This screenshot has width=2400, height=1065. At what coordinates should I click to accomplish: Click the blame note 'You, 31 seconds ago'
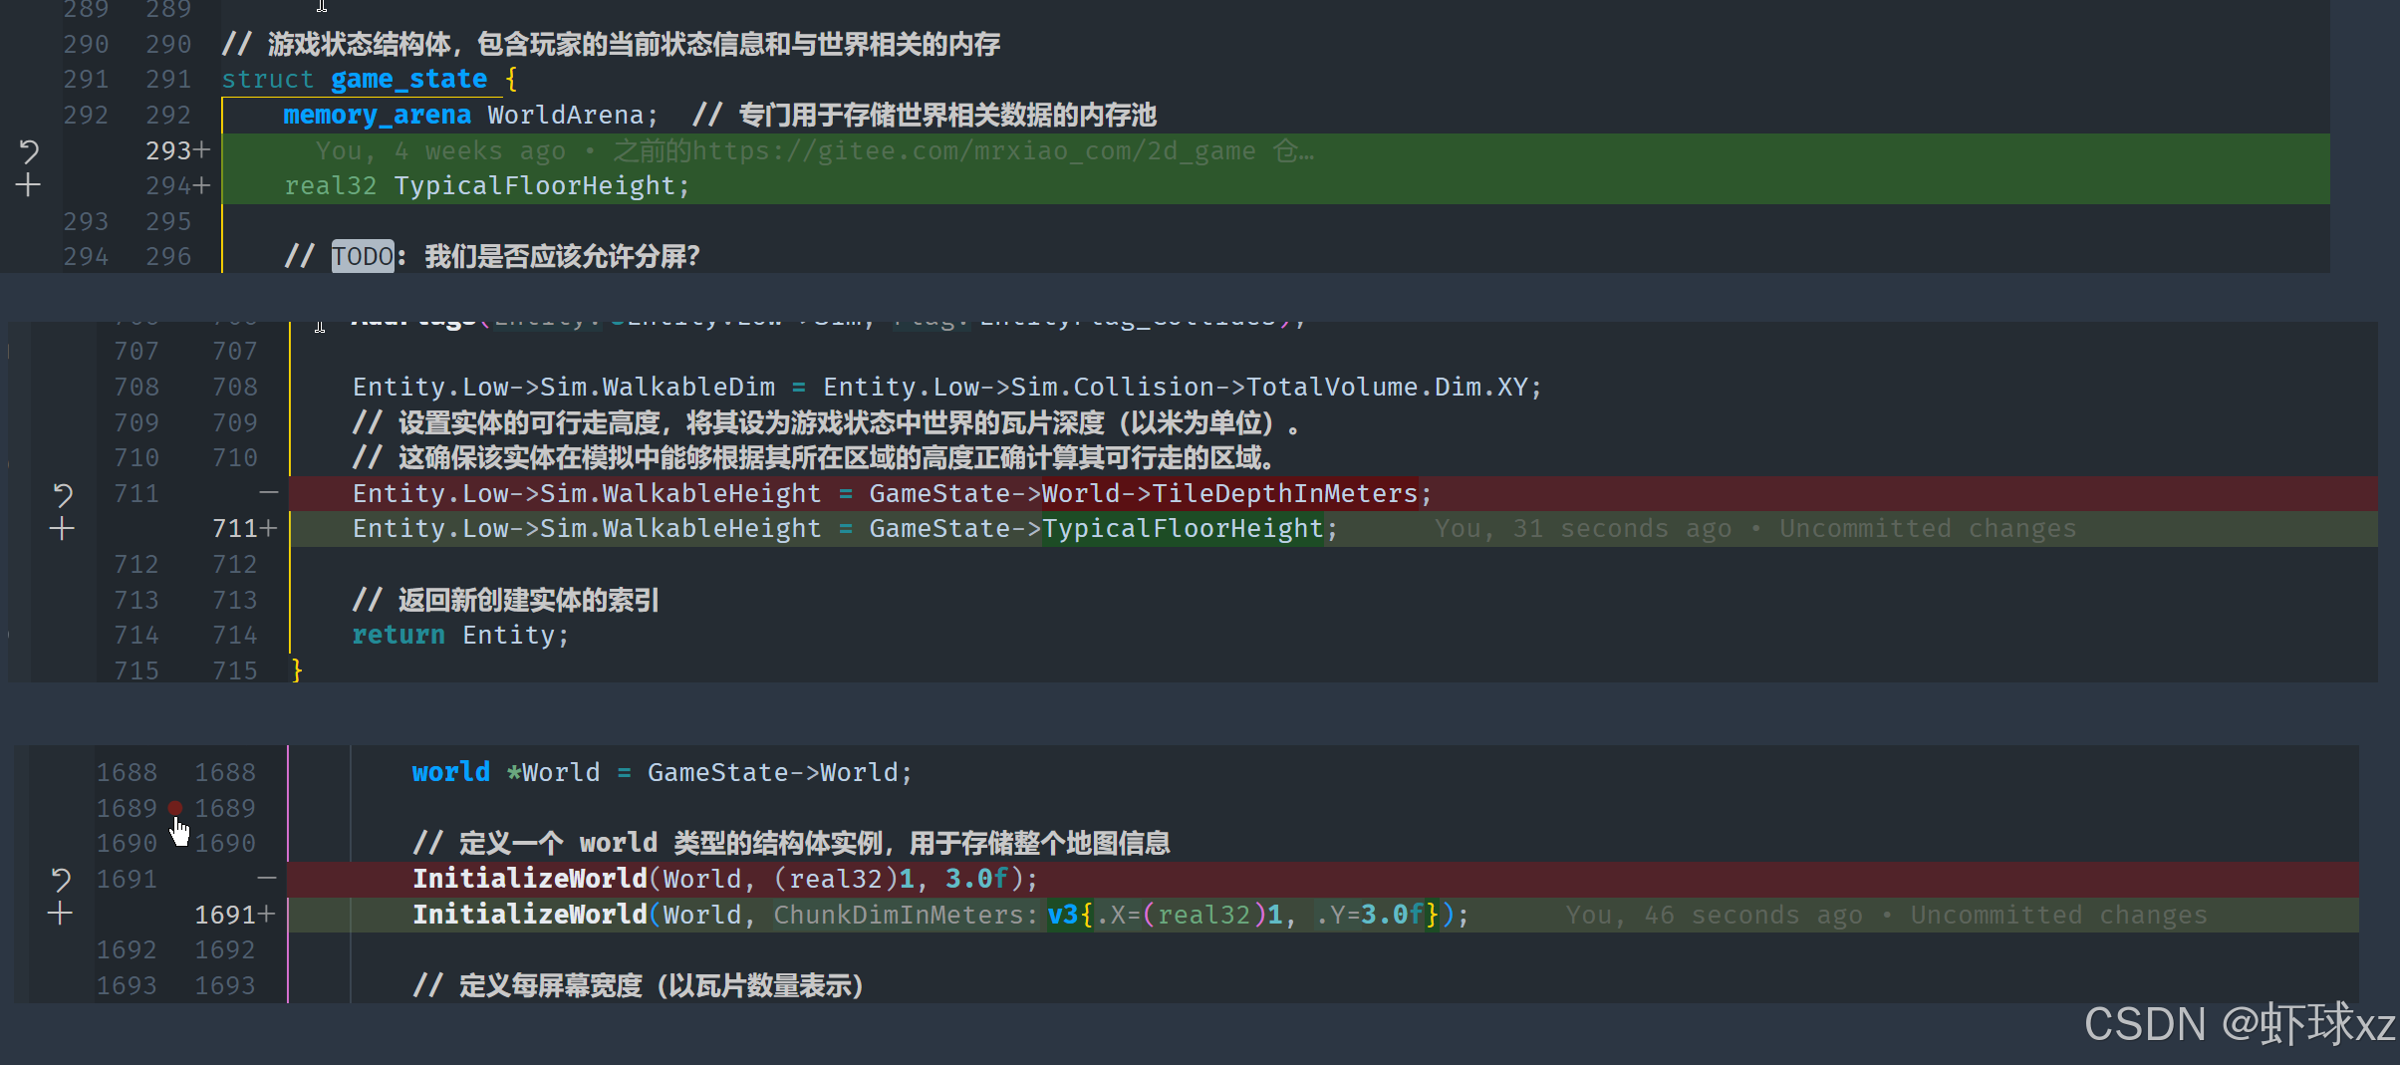click(x=1583, y=528)
